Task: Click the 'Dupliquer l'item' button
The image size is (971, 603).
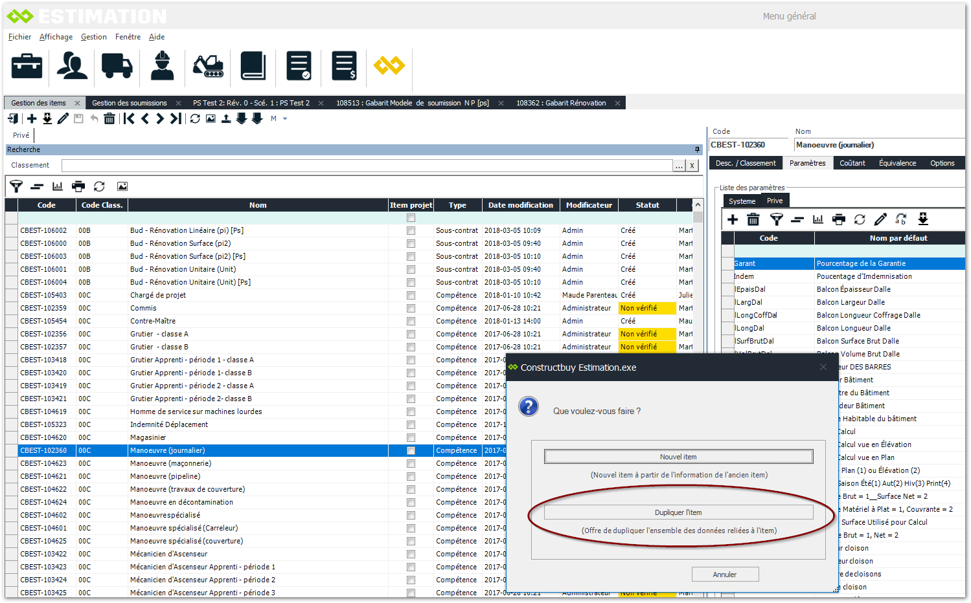Action: click(x=678, y=512)
